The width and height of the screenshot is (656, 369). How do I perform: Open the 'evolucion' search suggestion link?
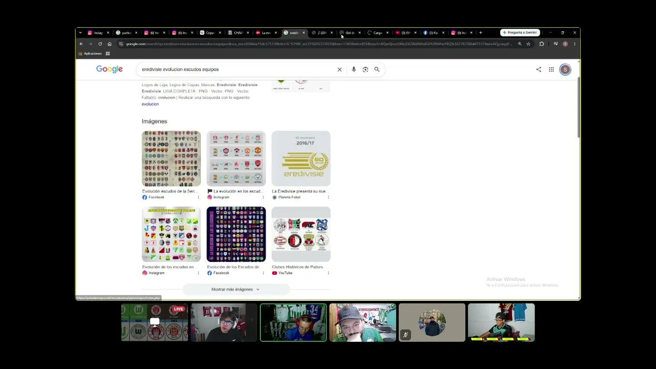tap(150, 104)
